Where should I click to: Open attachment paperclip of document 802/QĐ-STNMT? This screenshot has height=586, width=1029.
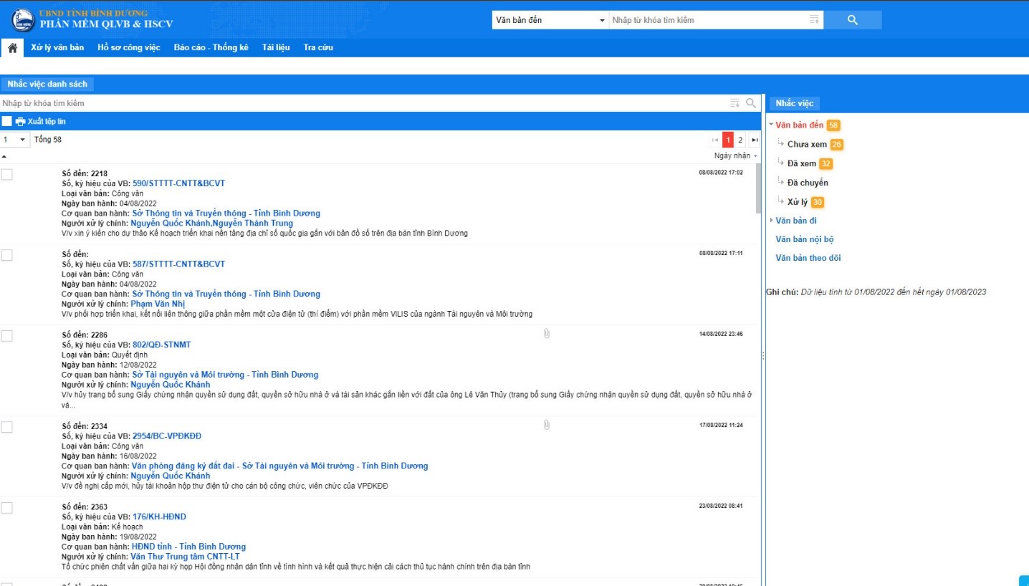(546, 334)
